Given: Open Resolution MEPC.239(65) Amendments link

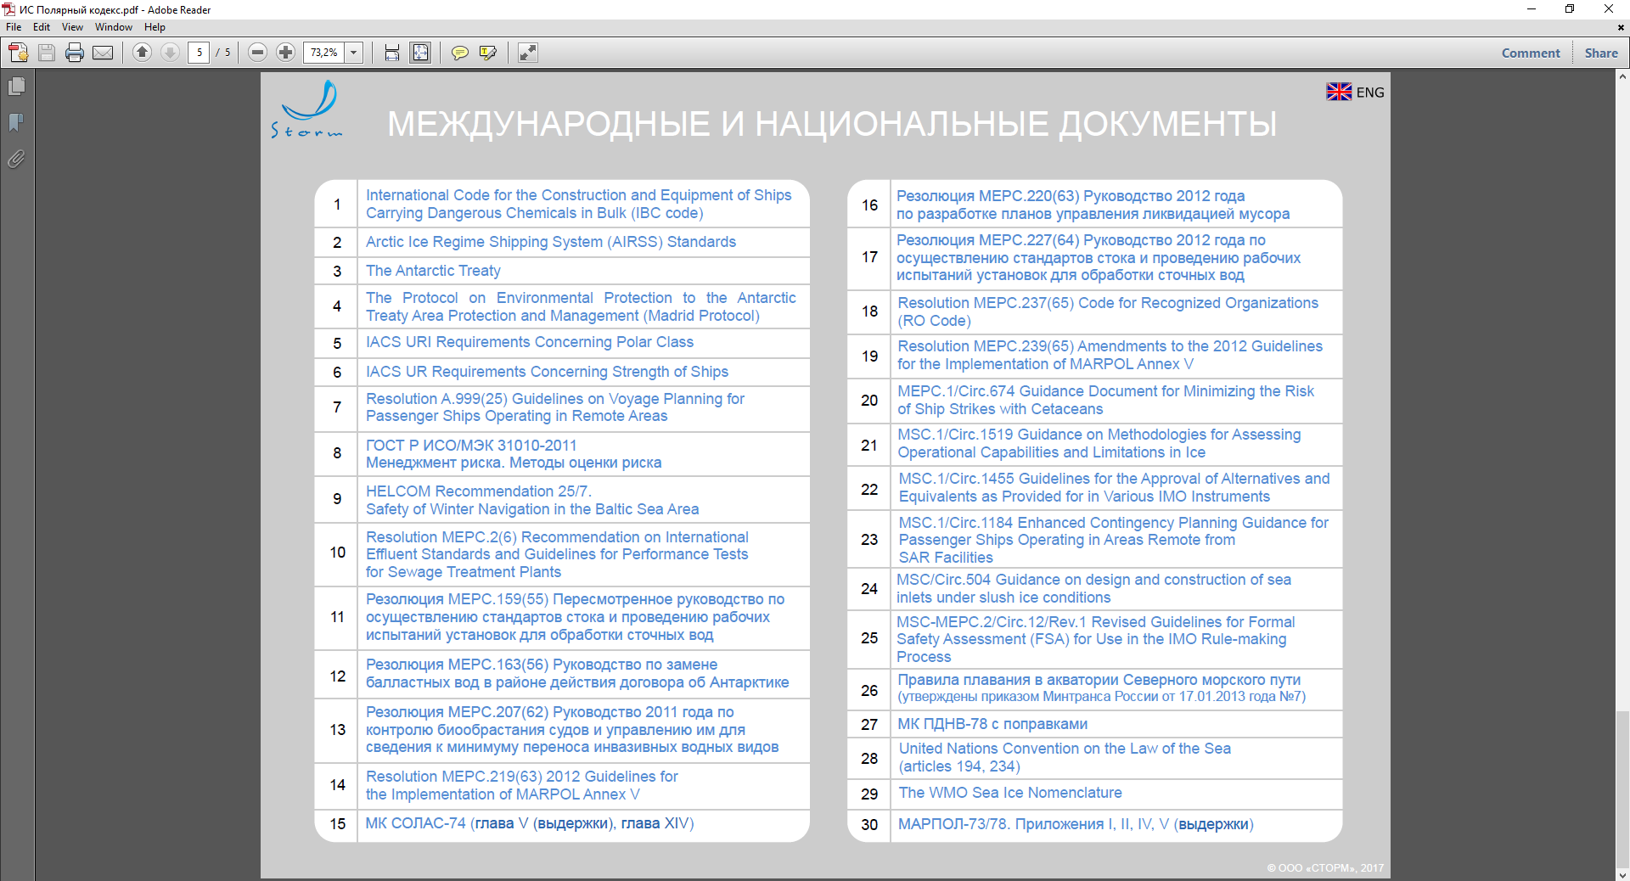Looking at the screenshot, I should click(1110, 355).
